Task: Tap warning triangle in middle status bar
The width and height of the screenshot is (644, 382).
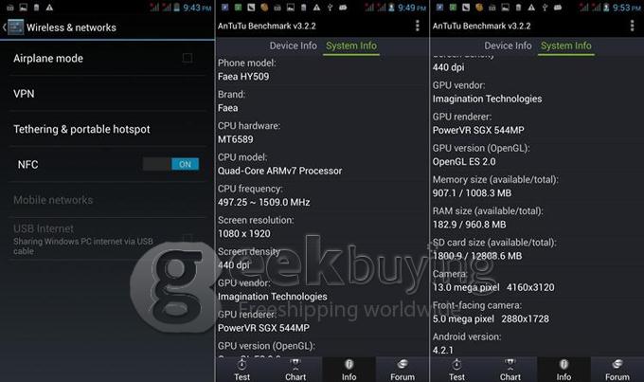Action: tap(316, 8)
